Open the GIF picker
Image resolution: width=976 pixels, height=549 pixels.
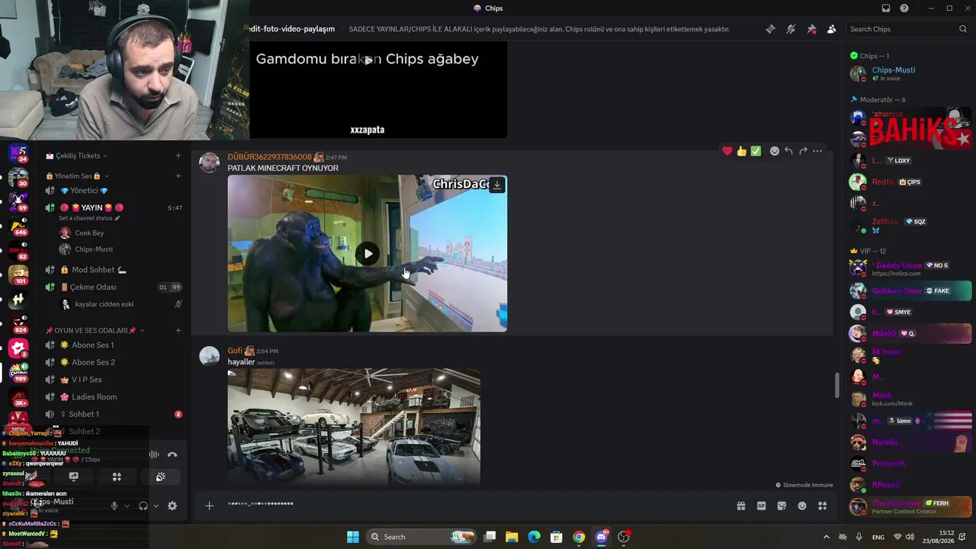(x=761, y=506)
